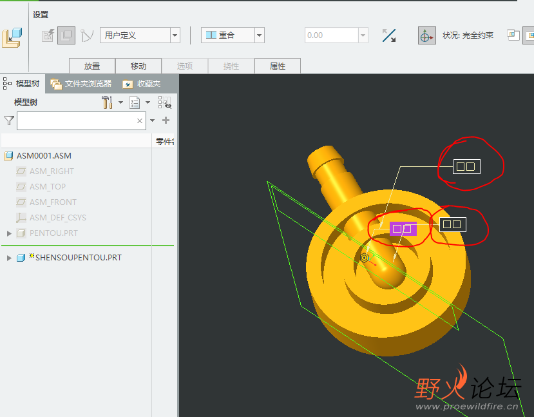Viewport: 534px width, 417px height.
Task: Open the 重合 constraint type dropdown
Action: [x=260, y=35]
